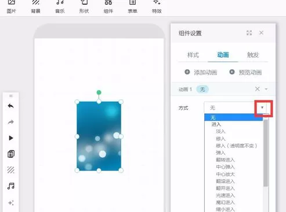Click the image's bottom-right resize handle
Screen dimensions: 286x212
tap(121, 170)
